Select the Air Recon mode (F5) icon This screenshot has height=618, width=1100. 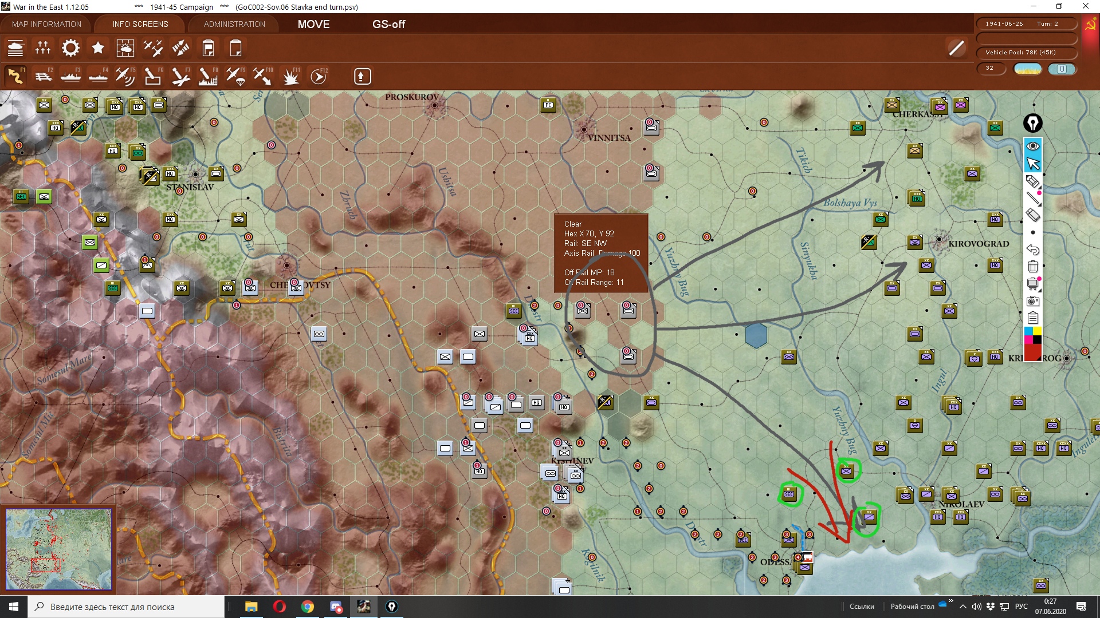point(125,76)
